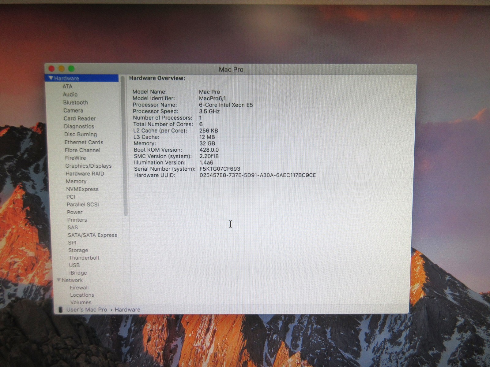Maximize the Mac Pro window
490x367 pixels.
(71, 69)
